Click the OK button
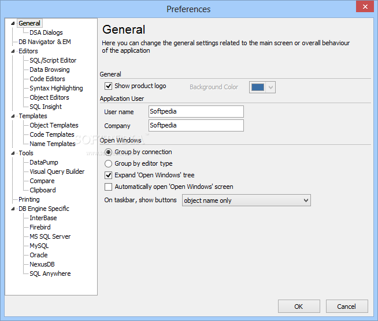The height and width of the screenshot is (321, 378). coord(298,307)
